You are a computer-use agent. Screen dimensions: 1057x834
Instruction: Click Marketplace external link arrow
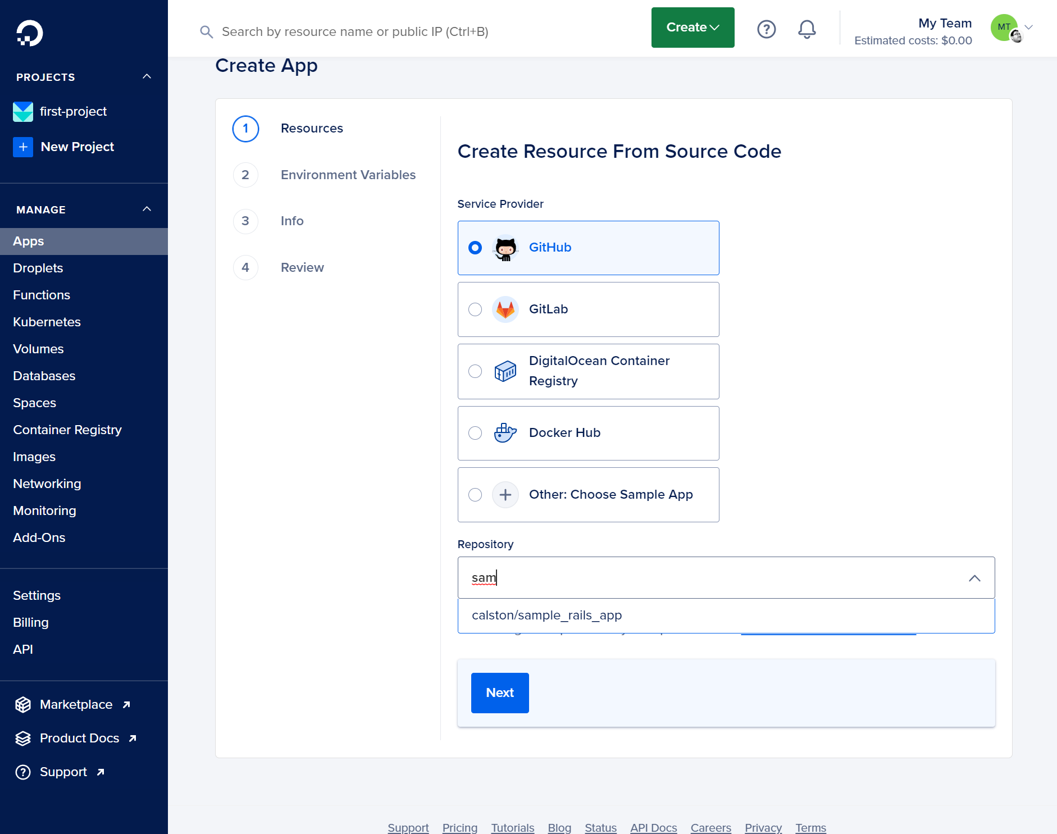coord(126,705)
